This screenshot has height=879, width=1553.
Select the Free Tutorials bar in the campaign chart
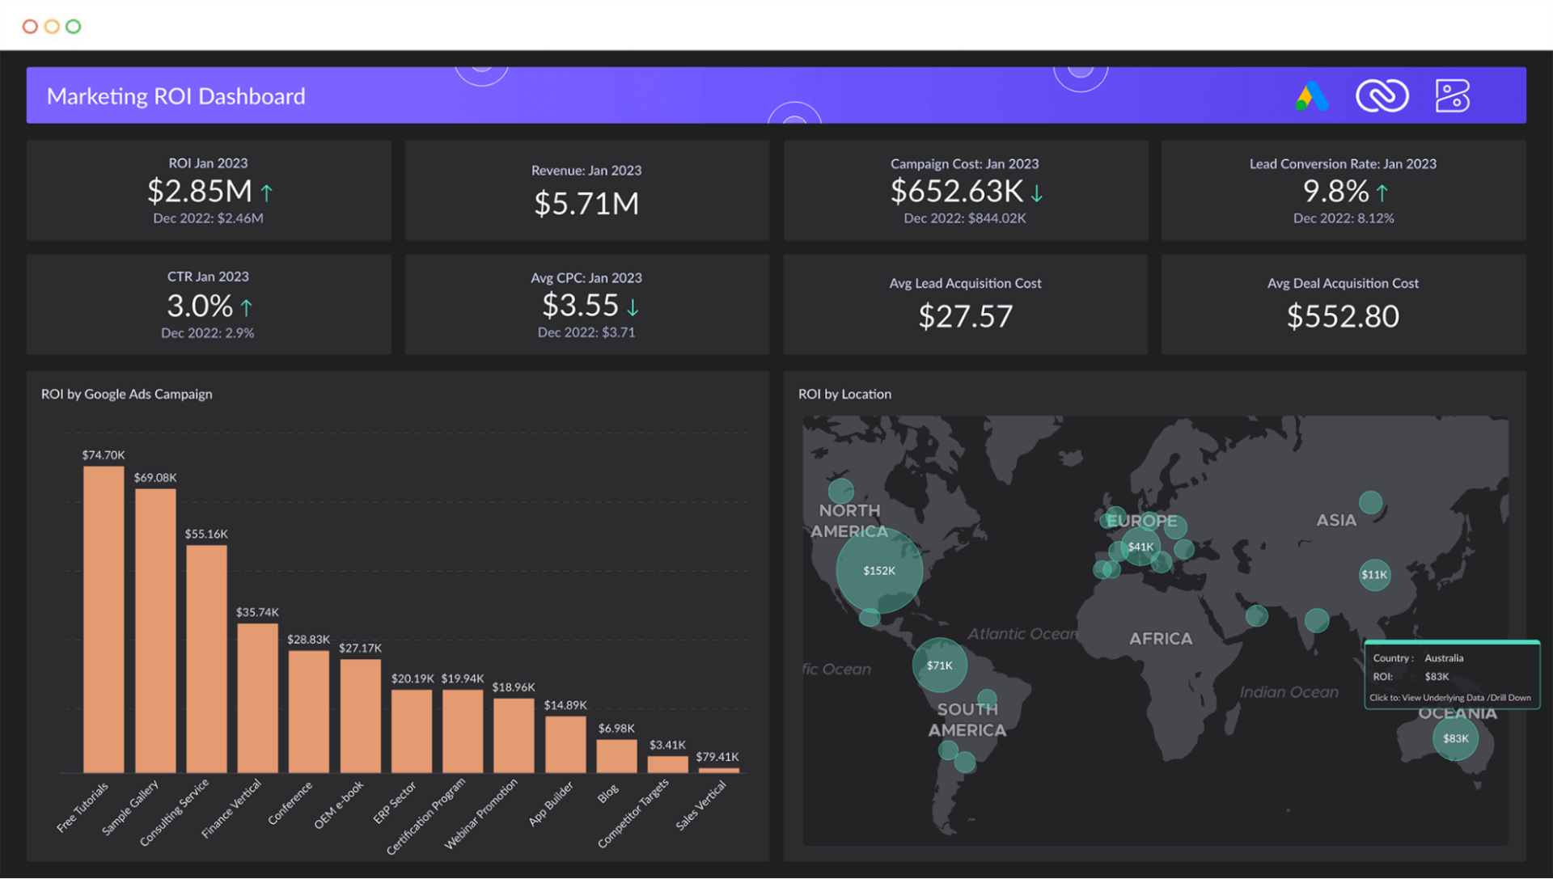click(x=104, y=619)
